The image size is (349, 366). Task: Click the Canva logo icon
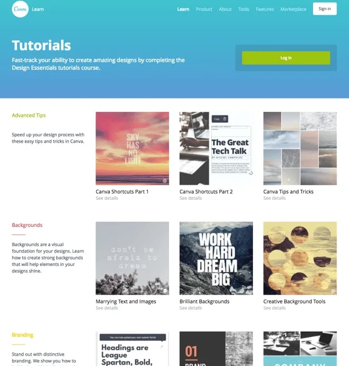tap(20, 9)
